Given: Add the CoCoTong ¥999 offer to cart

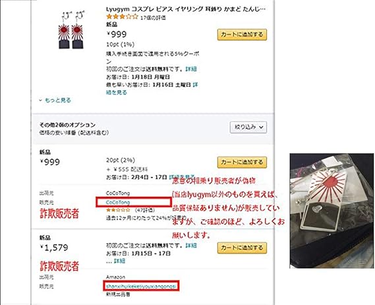Looking at the screenshot, I should (x=242, y=162).
